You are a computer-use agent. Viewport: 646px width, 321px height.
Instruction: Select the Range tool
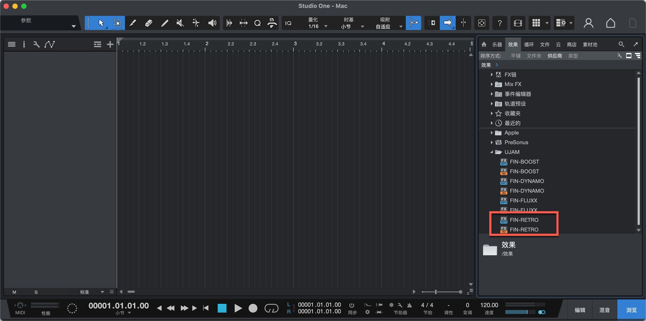pyautogui.click(x=117, y=23)
